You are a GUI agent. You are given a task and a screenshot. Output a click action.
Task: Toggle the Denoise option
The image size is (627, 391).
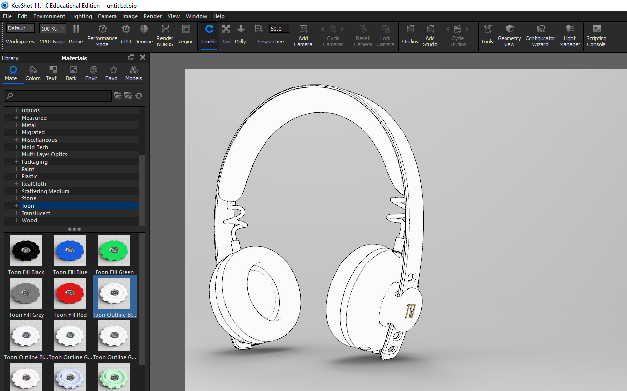coord(144,35)
